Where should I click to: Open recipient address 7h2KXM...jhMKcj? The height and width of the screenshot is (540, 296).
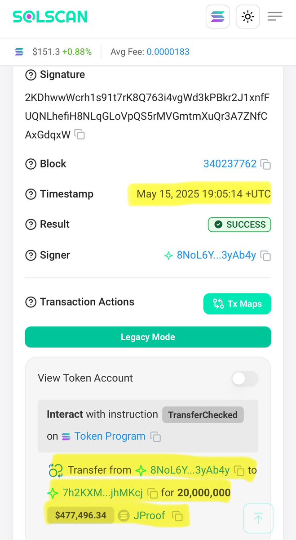(102, 493)
